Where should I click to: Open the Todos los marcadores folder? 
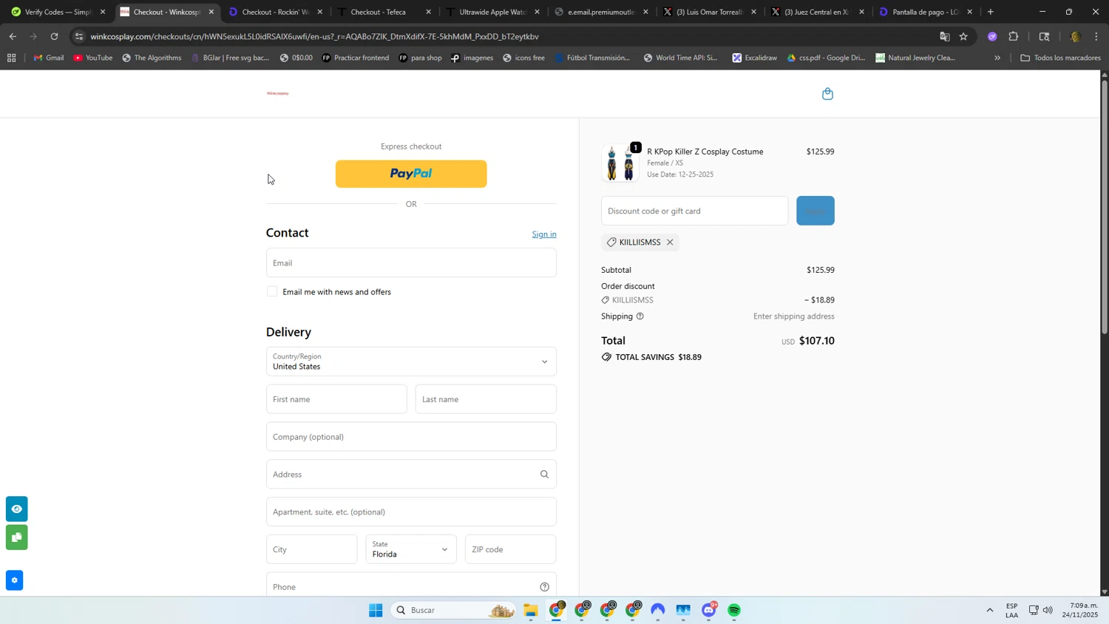coord(1060,58)
